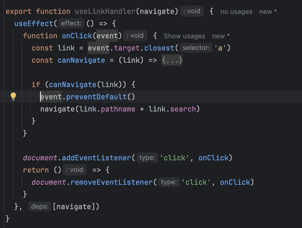
Task: Click removeEventListener method
Action: pyautogui.click(x=112, y=183)
